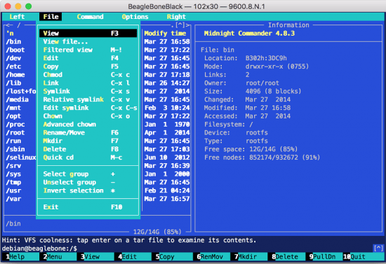Select Edit symlink entry
Screen dimensions: 386x264
[88, 108]
